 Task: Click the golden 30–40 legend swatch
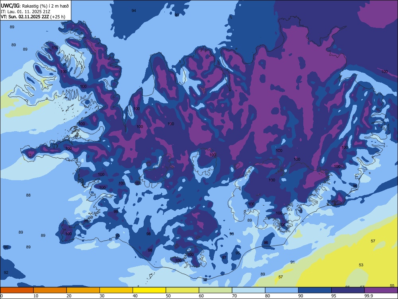click(116, 290)
